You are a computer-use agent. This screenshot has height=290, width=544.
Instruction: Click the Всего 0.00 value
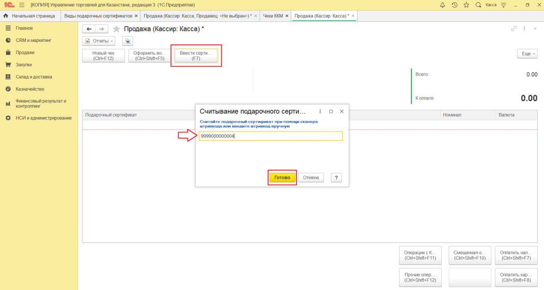[532, 74]
